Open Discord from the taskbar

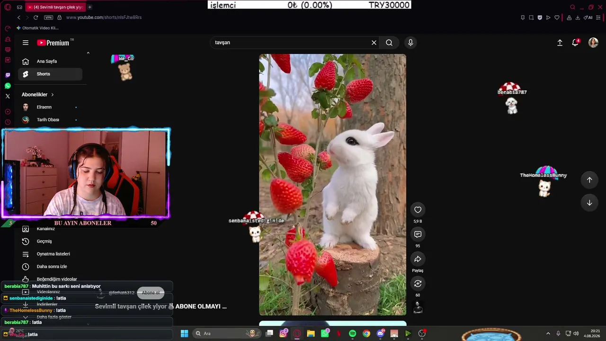click(x=380, y=333)
